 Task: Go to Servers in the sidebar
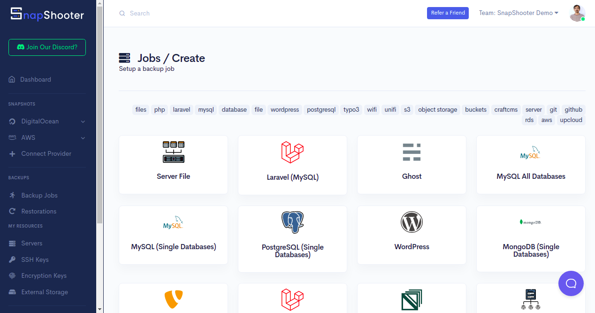pos(31,244)
